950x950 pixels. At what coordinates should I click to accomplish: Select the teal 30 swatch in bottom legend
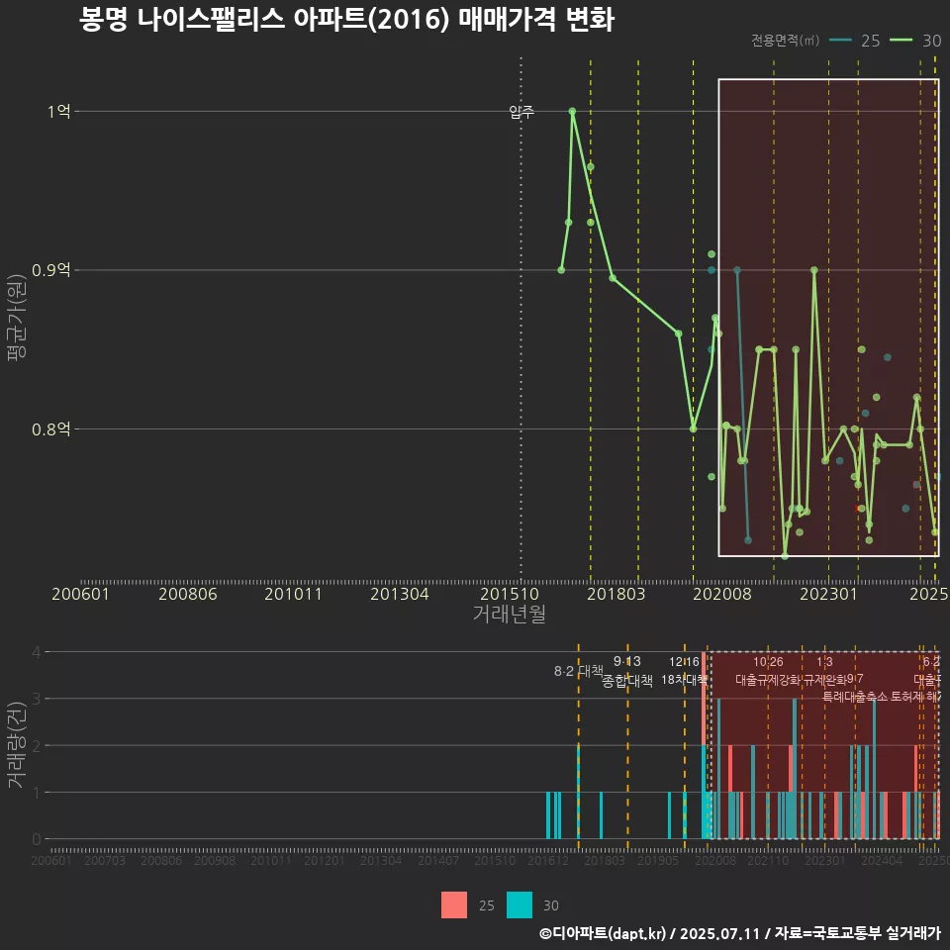(520, 905)
